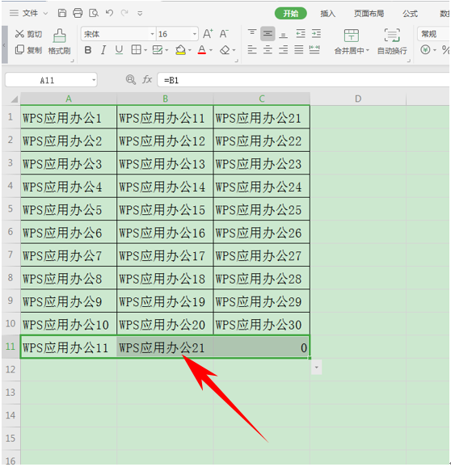Switch to the 开始 tab
This screenshot has width=451, height=467.
coord(290,14)
